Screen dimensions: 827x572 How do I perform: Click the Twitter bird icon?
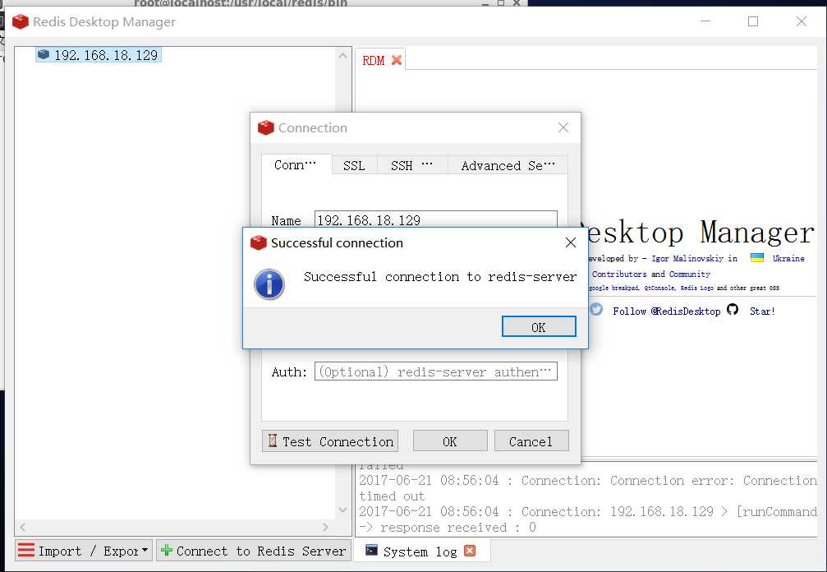tap(596, 309)
